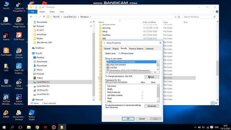The width and height of the screenshot is (231, 130).
Task: Open taskbar search magnifier
Action: 12,127
